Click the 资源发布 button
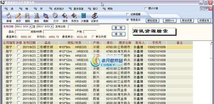This screenshot has height=104, width=214. click(204, 20)
